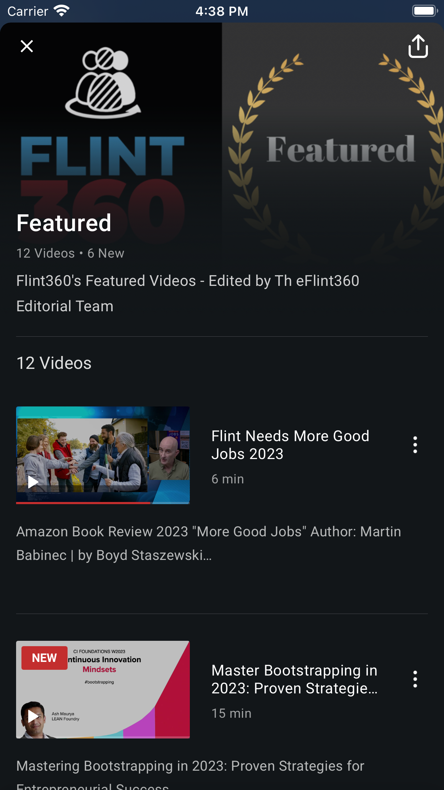Select the Amazon Book Review 2023 description
Screen dimensions: 444x790
pos(209,543)
